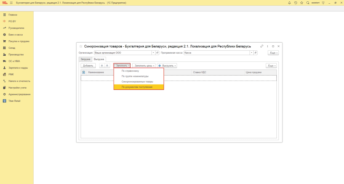344x184 pixels.
Task: Open favorites star in title bar
Action: point(302,3)
